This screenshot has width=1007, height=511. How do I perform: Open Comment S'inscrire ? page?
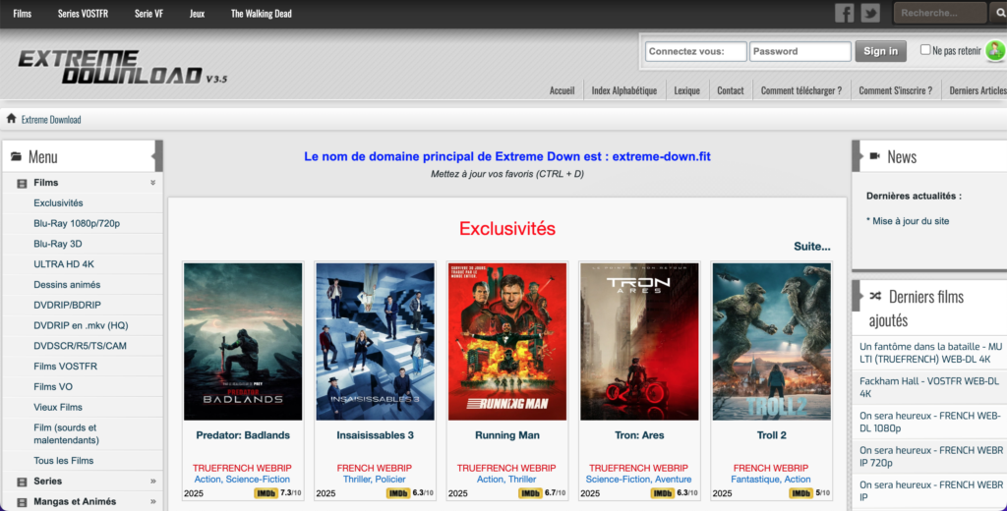[x=896, y=90]
